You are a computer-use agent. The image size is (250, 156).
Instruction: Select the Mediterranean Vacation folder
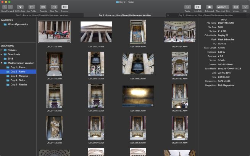(21, 63)
